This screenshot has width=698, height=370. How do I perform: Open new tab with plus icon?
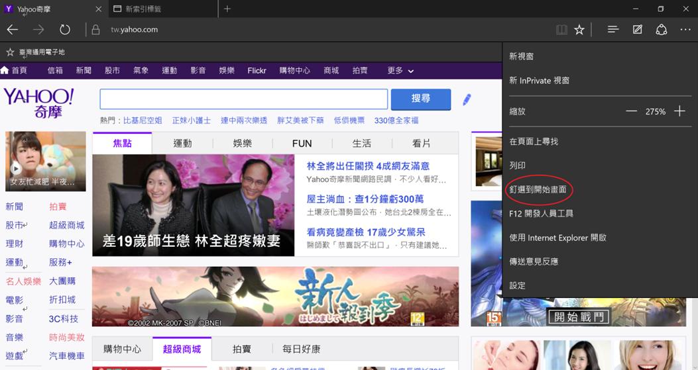pyautogui.click(x=227, y=9)
